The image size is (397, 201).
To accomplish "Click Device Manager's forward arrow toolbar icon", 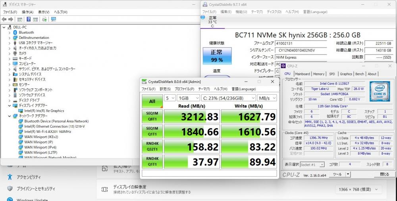I will 11,19.
